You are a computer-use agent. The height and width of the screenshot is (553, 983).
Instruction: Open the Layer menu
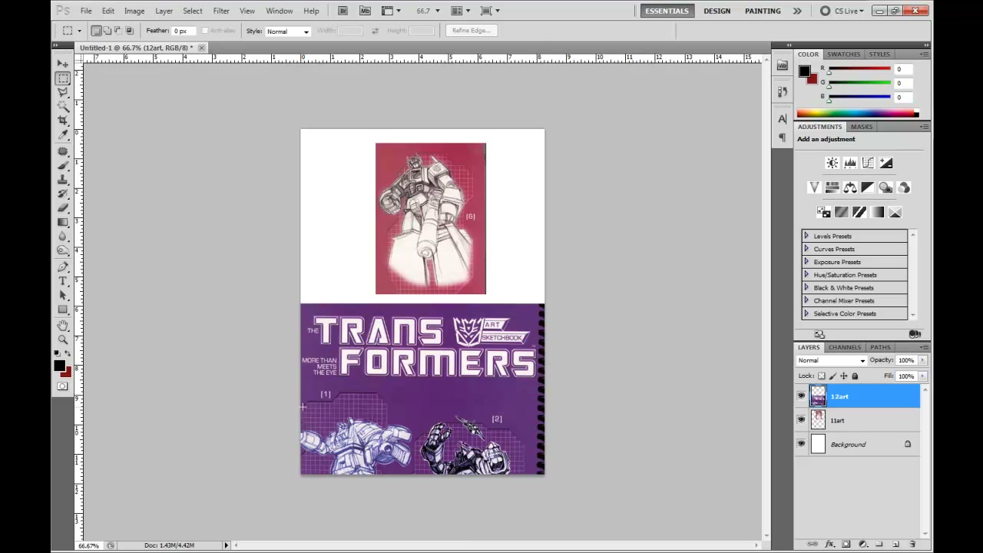click(x=164, y=11)
